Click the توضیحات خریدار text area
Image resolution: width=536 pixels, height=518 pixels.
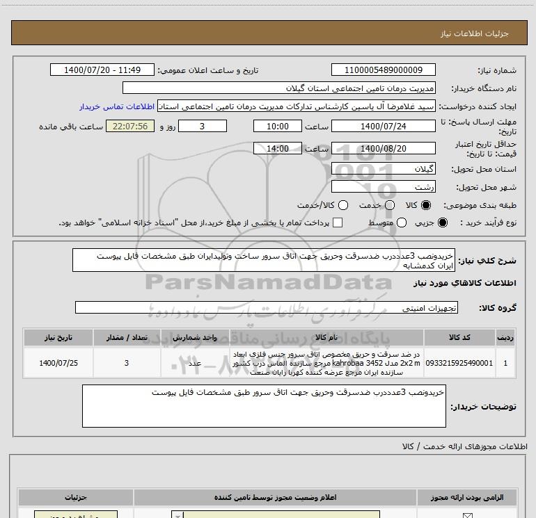(x=264, y=405)
